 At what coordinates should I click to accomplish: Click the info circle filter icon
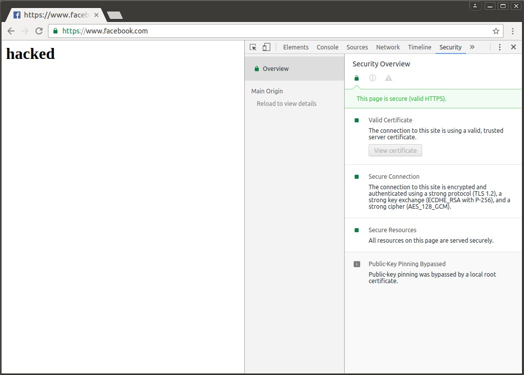372,78
